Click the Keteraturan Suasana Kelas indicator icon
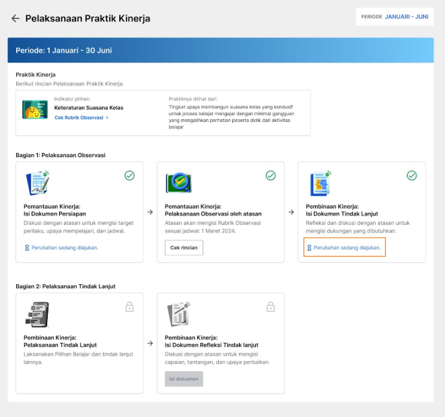The width and height of the screenshot is (445, 417). click(x=35, y=110)
